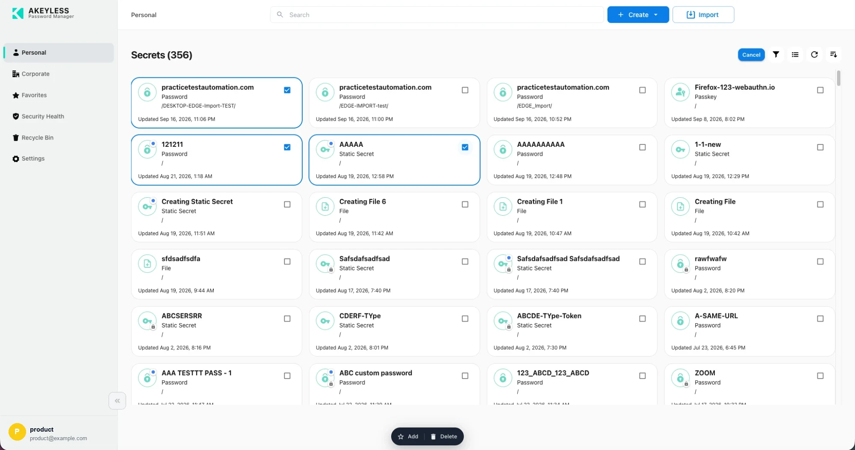Tick the ABCDE-TYpe-Token checkbox
The width and height of the screenshot is (855, 450).
[643, 319]
